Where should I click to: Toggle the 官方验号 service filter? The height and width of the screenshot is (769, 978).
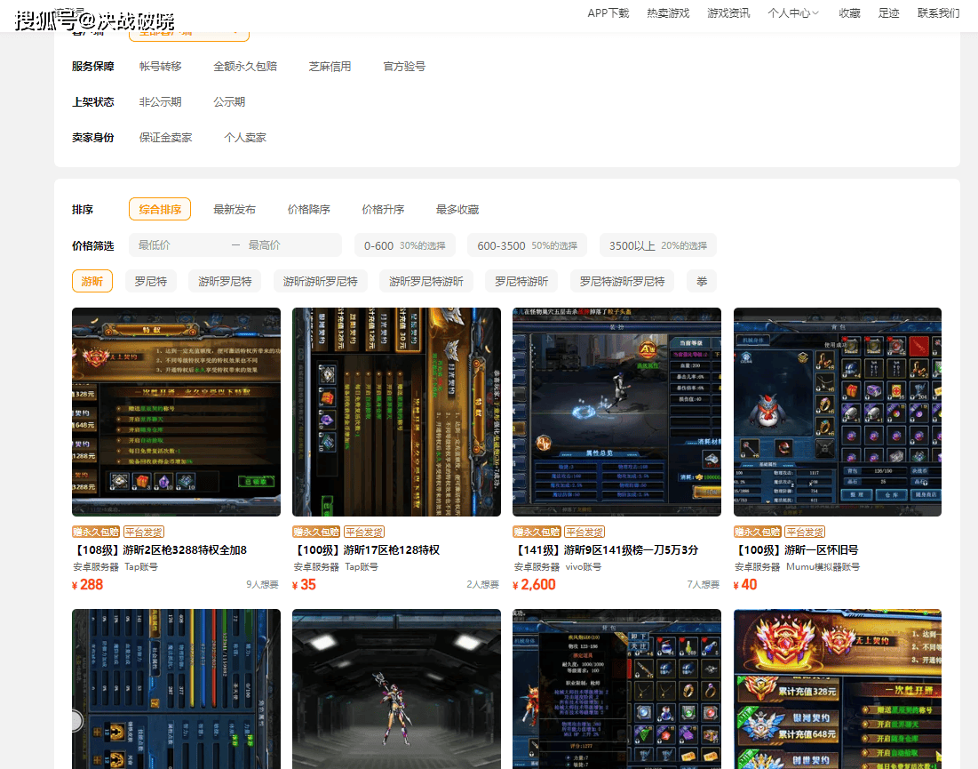point(404,67)
